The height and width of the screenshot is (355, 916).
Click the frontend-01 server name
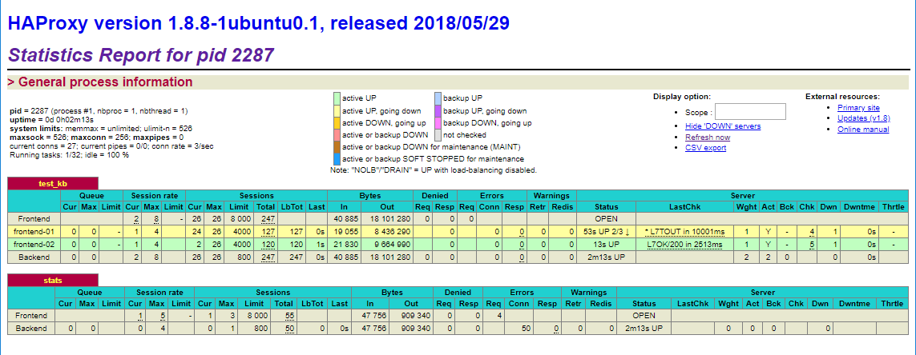34,231
